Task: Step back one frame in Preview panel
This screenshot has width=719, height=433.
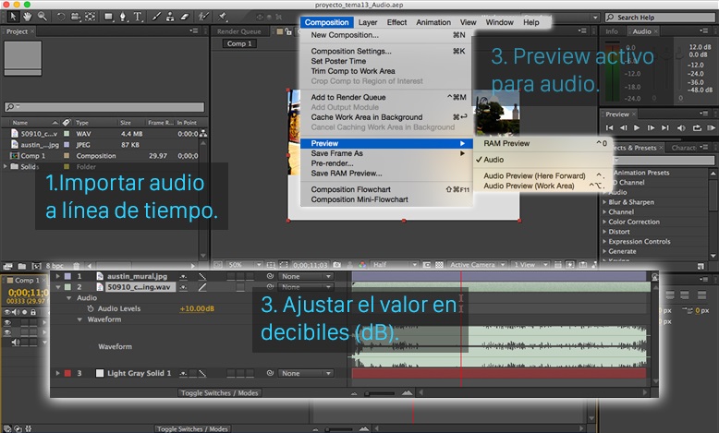Action: pos(623,127)
